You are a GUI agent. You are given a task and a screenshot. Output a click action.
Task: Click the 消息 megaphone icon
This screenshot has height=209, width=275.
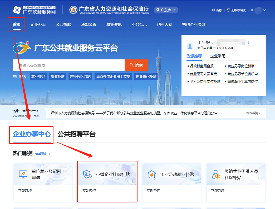pos(214,10)
